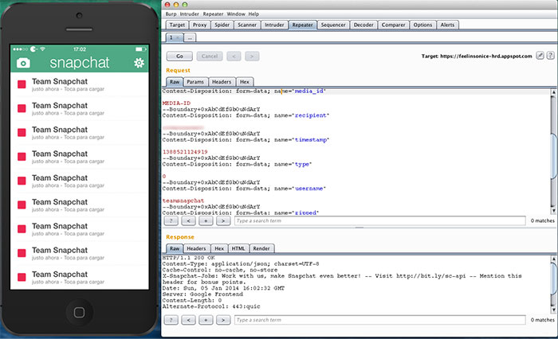The image size is (558, 339).
Task: Select the response Hex tab
Action: click(x=219, y=248)
